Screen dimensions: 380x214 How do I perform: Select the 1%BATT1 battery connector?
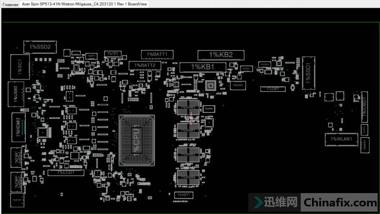pyautogui.click(x=157, y=55)
